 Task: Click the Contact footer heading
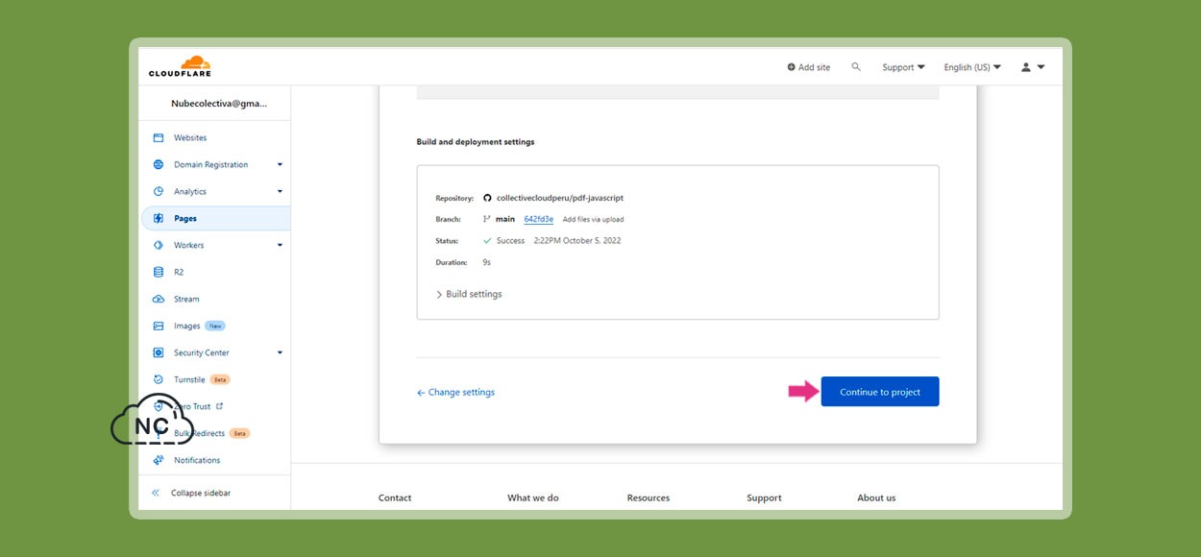(395, 498)
